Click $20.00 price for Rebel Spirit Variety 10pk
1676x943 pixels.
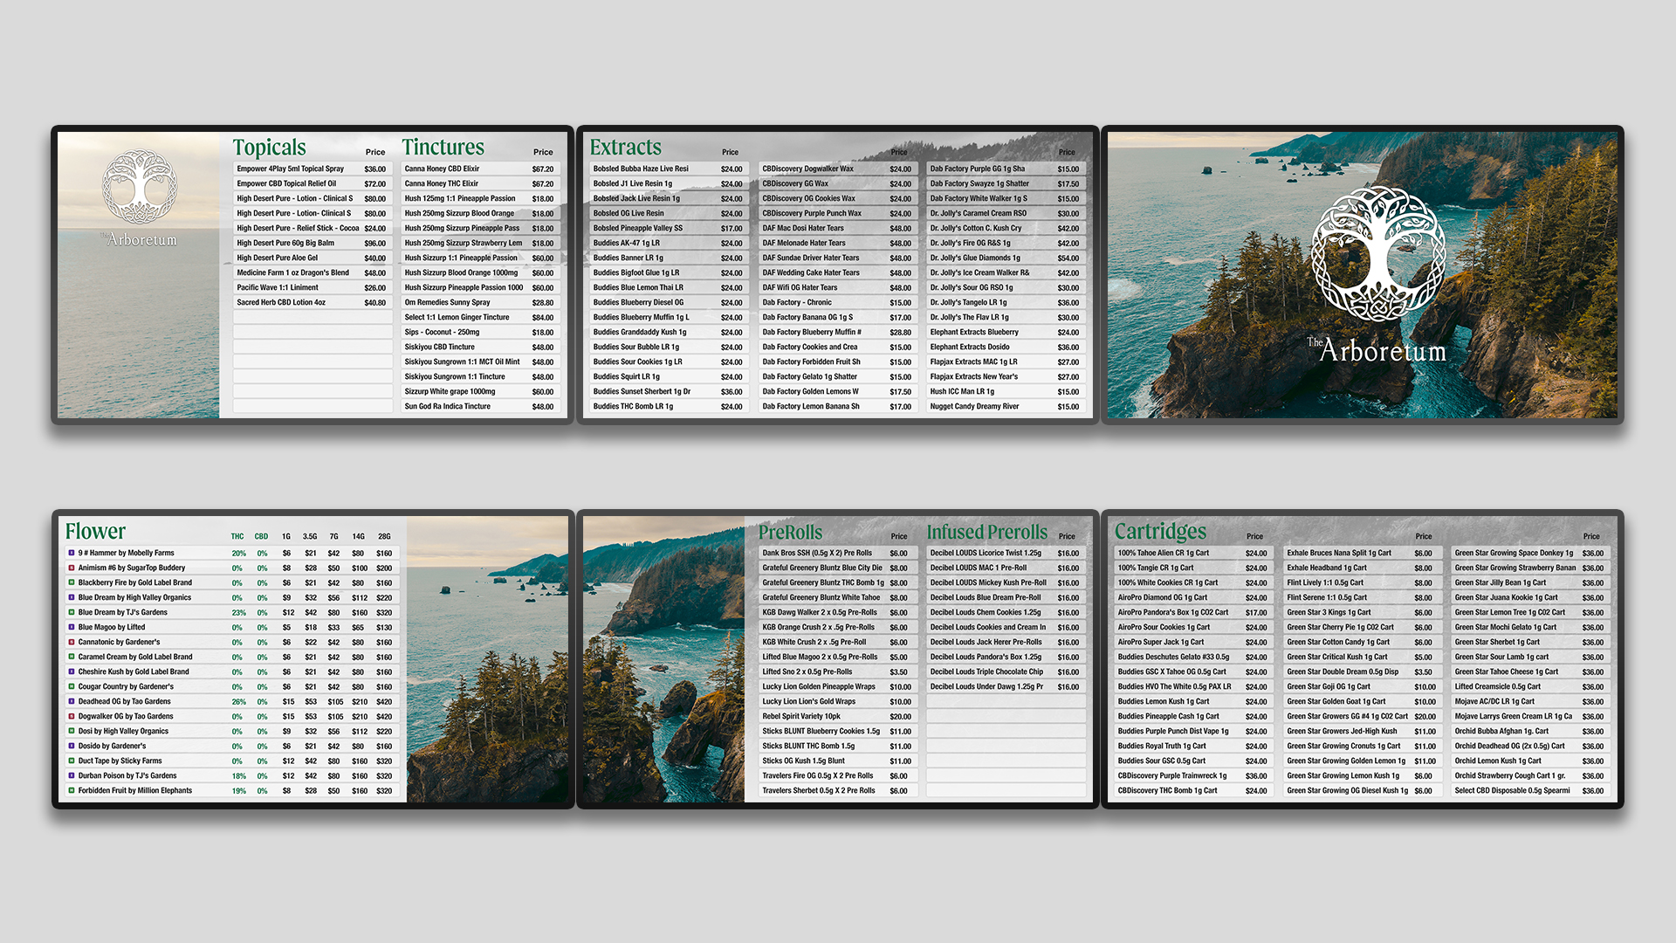[900, 717]
